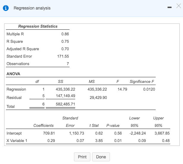Click the Regression analysis title text
The width and height of the screenshot is (183, 164).
pyautogui.click(x=32, y=8)
